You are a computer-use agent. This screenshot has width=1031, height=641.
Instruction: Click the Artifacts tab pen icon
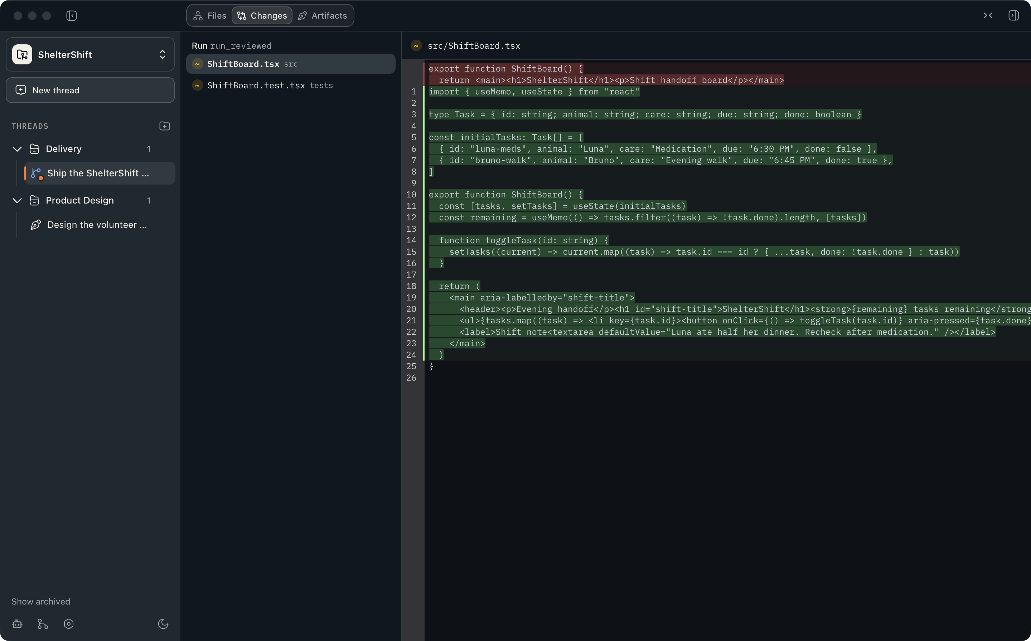pyautogui.click(x=302, y=16)
